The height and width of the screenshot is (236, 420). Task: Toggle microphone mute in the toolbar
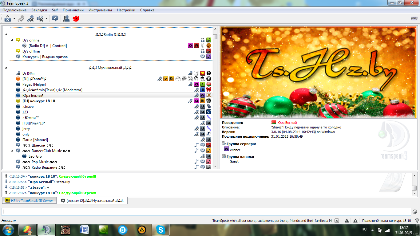point(30,19)
